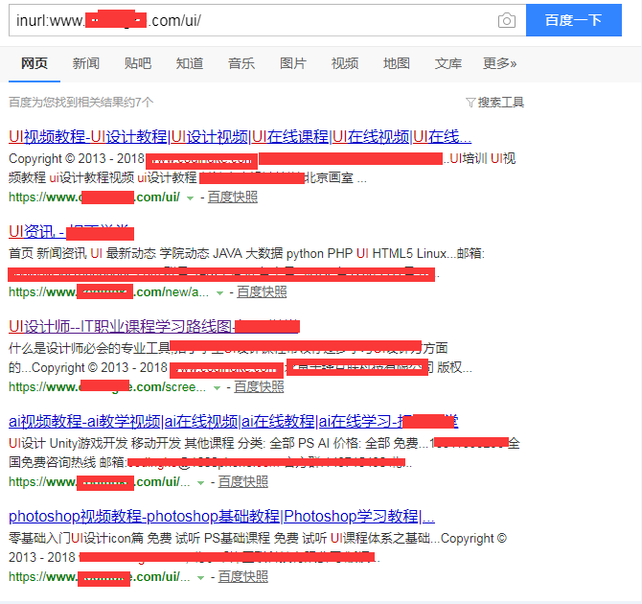
Task: Click snippet text 首页 新闻资讯 UI 最新动态
Action: tap(82, 254)
